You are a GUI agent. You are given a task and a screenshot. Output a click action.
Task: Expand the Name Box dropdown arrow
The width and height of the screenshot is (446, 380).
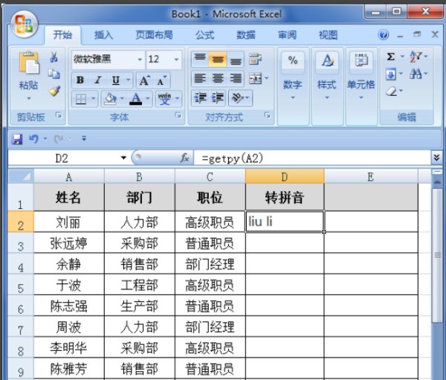(123, 158)
